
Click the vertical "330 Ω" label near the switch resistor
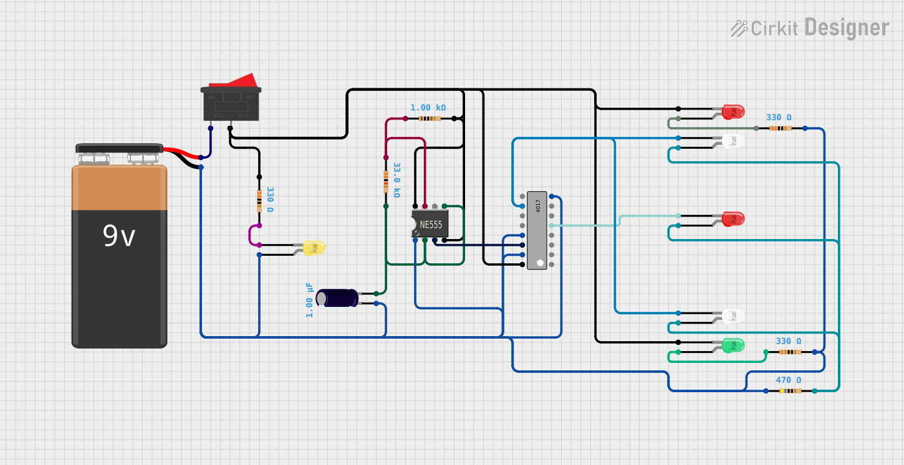270,199
